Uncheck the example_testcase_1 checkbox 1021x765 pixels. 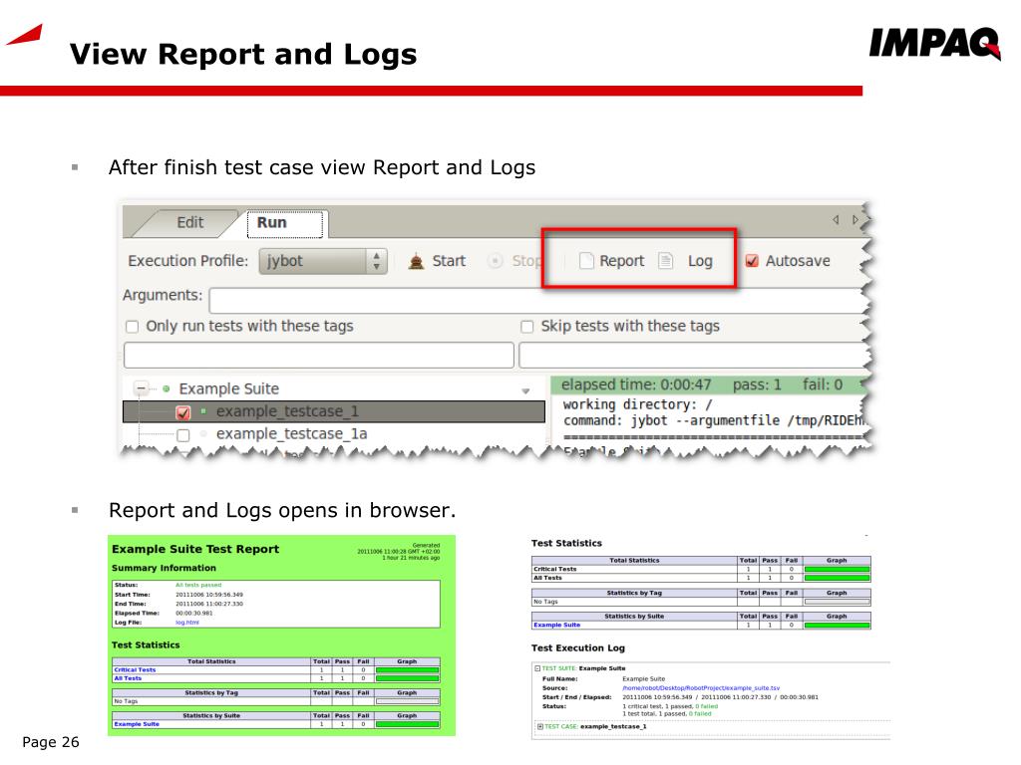pos(183,412)
